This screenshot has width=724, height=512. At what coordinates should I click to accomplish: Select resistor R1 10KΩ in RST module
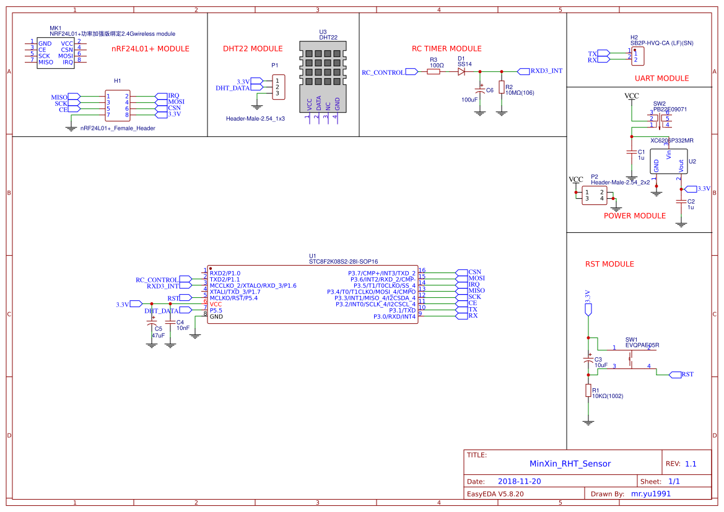(x=587, y=391)
